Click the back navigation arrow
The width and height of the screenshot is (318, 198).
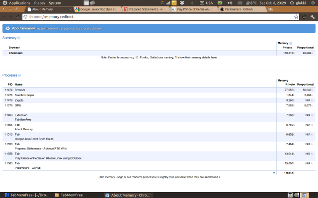[x=4, y=16]
